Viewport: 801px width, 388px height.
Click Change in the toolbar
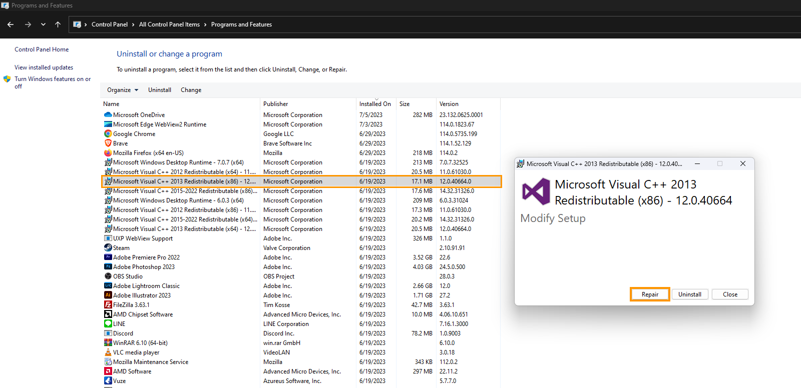(x=191, y=90)
